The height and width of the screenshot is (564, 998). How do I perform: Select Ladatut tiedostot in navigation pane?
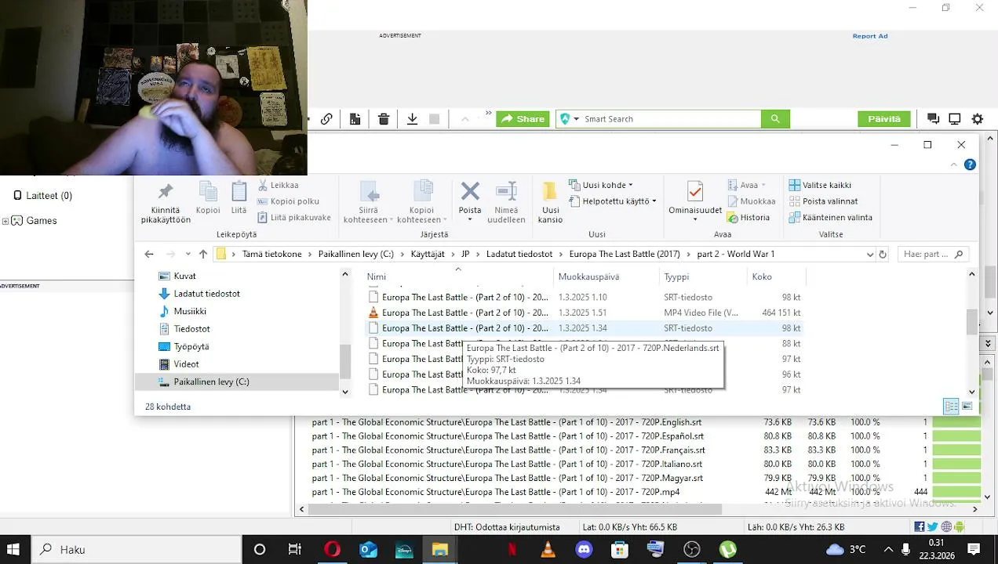coord(239,294)
